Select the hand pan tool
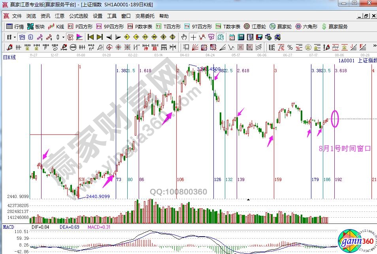This screenshot has height=254, width=377. 184,37
